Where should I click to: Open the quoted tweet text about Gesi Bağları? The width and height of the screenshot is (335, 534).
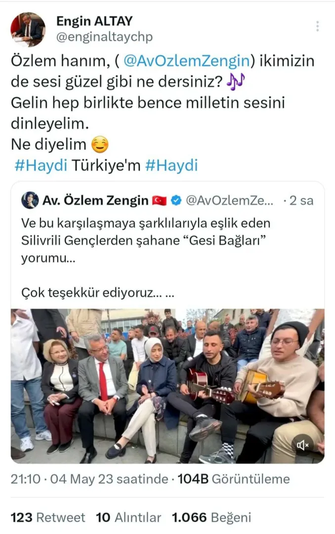coord(146,258)
